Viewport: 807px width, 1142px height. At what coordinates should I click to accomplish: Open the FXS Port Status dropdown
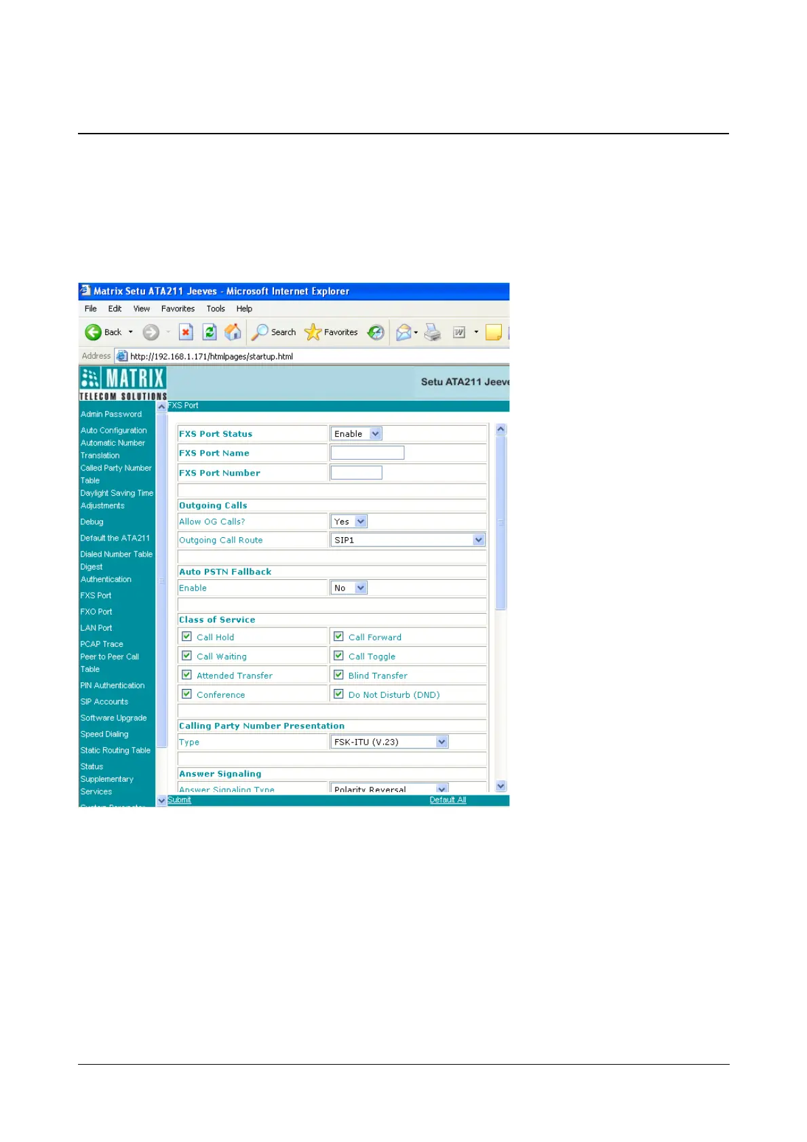tap(356, 433)
